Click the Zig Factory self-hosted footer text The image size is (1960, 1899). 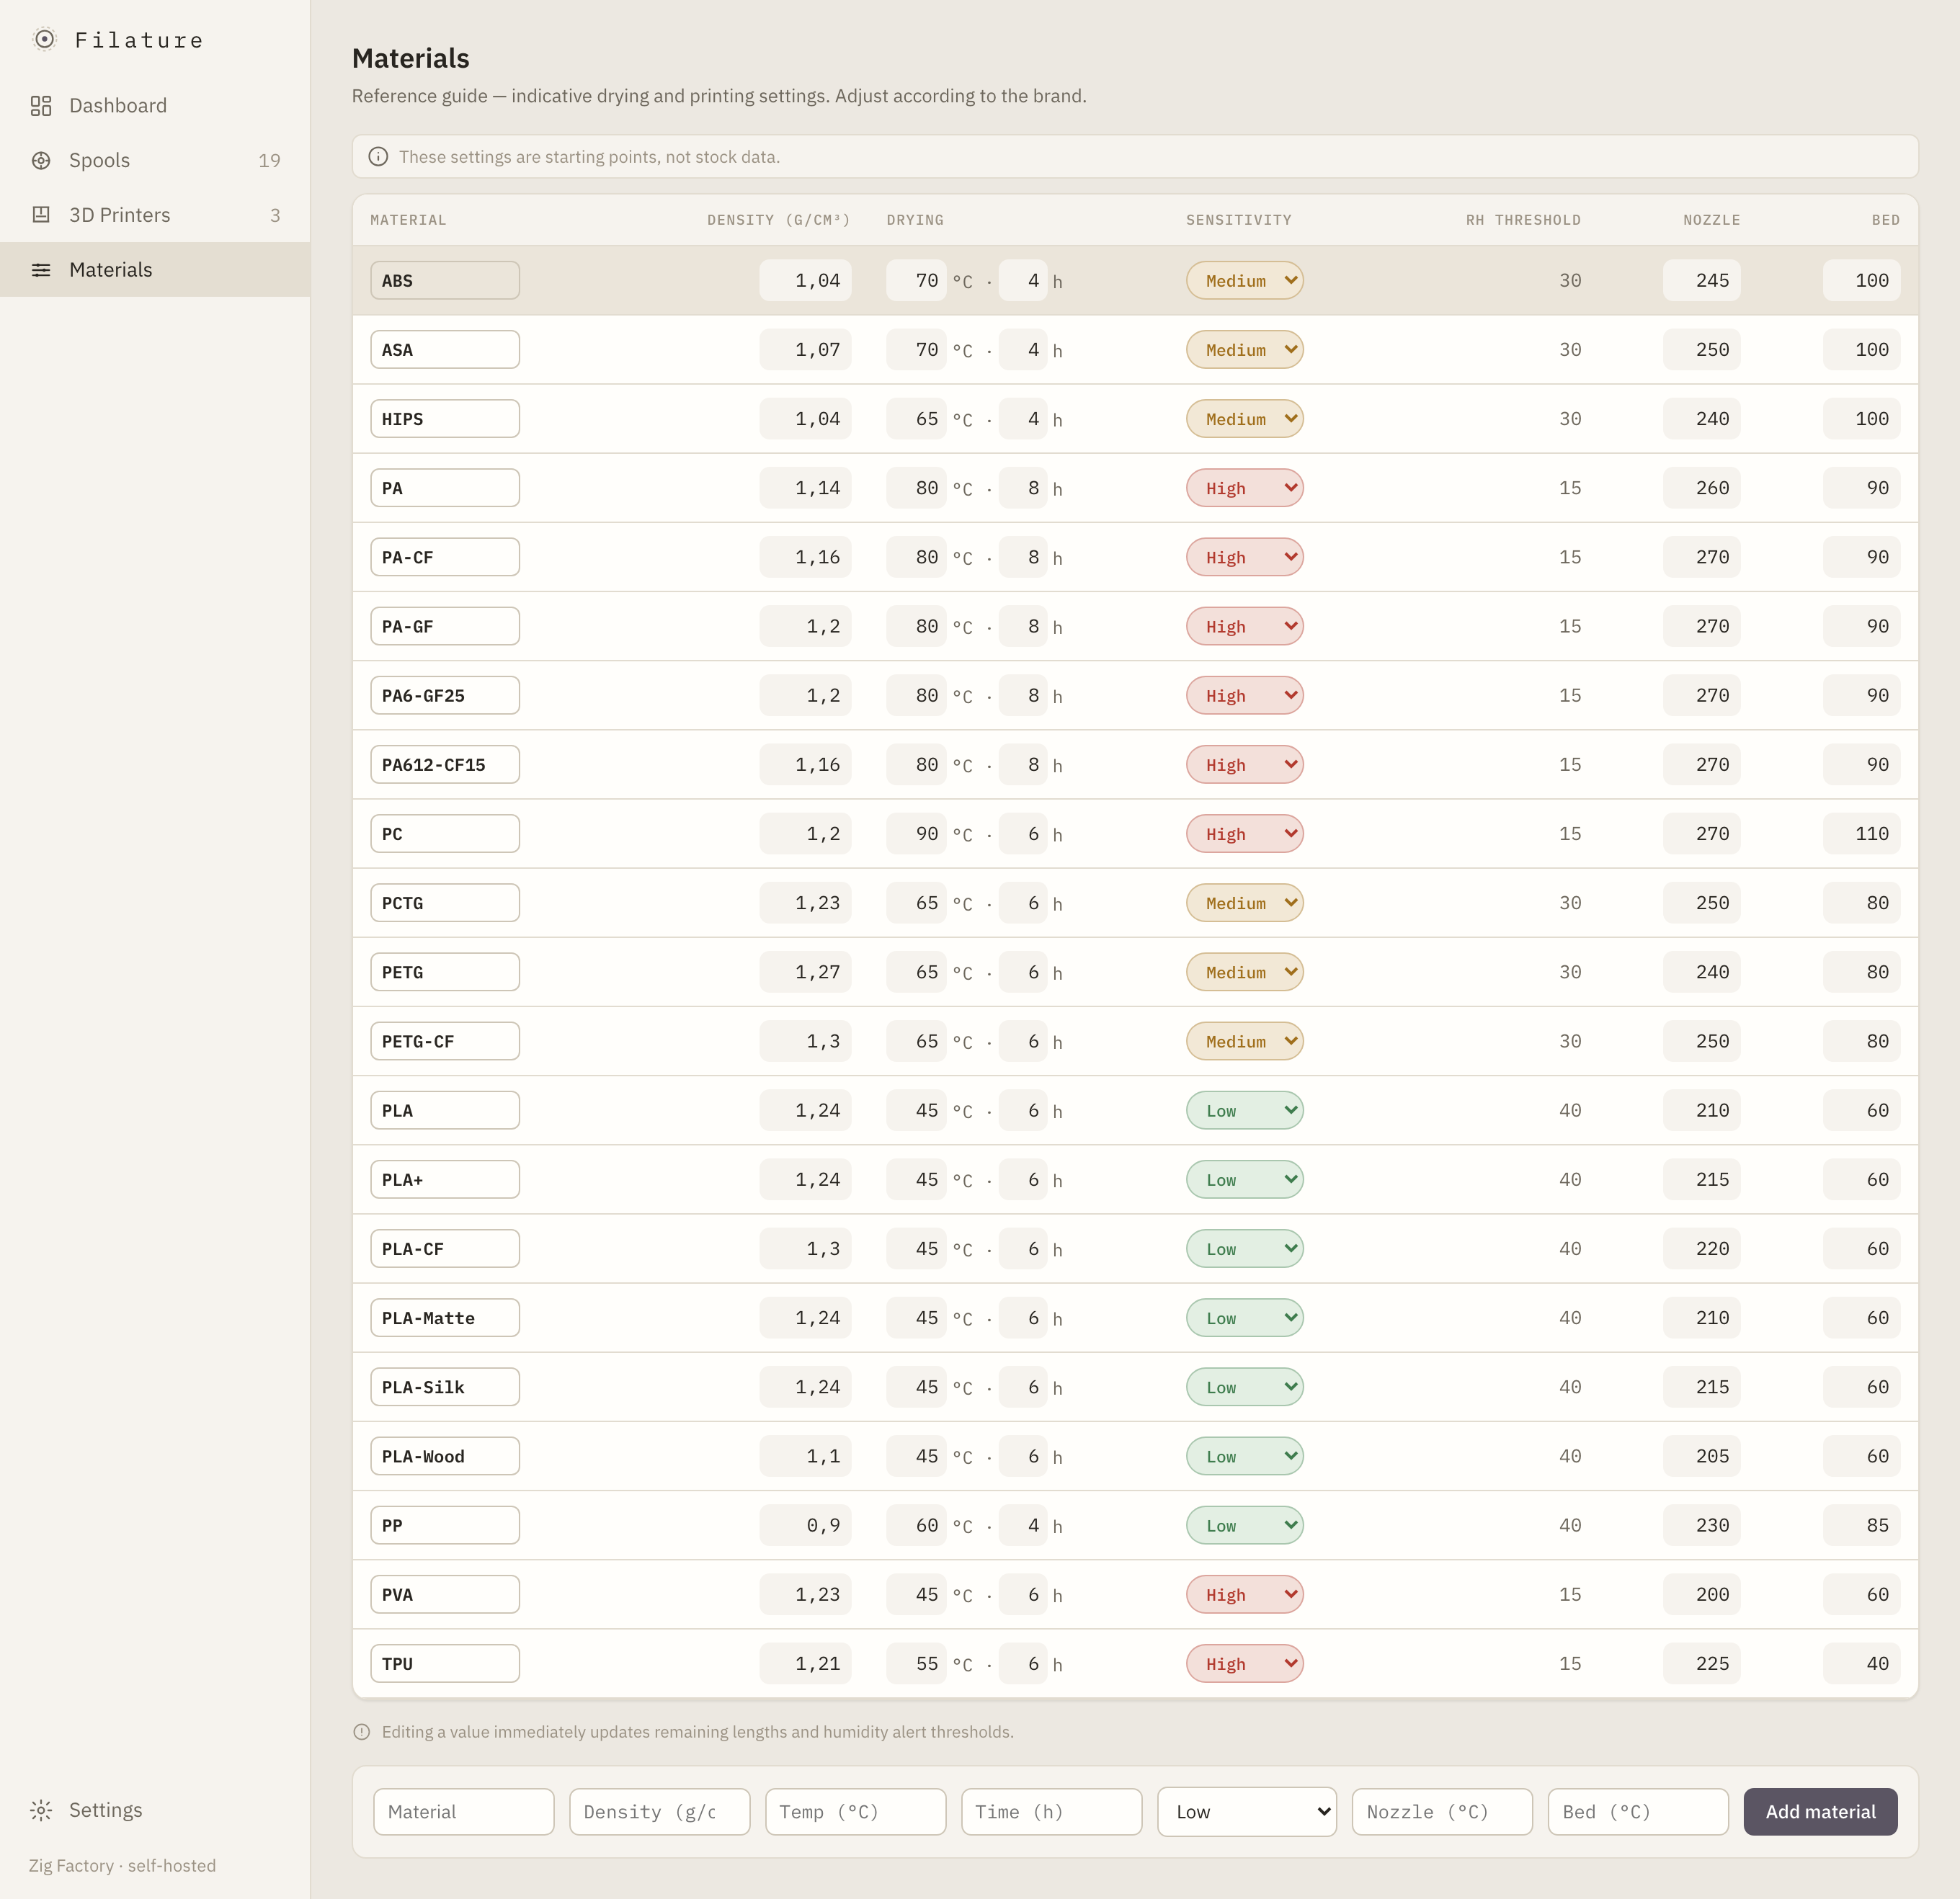[x=122, y=1866]
